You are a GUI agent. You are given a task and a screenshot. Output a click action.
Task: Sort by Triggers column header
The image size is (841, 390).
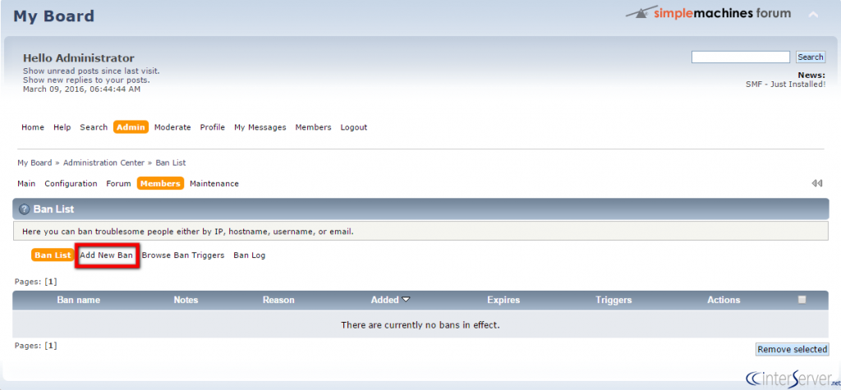[x=614, y=300]
